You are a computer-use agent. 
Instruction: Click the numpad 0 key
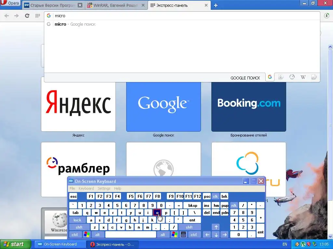pos(238,235)
